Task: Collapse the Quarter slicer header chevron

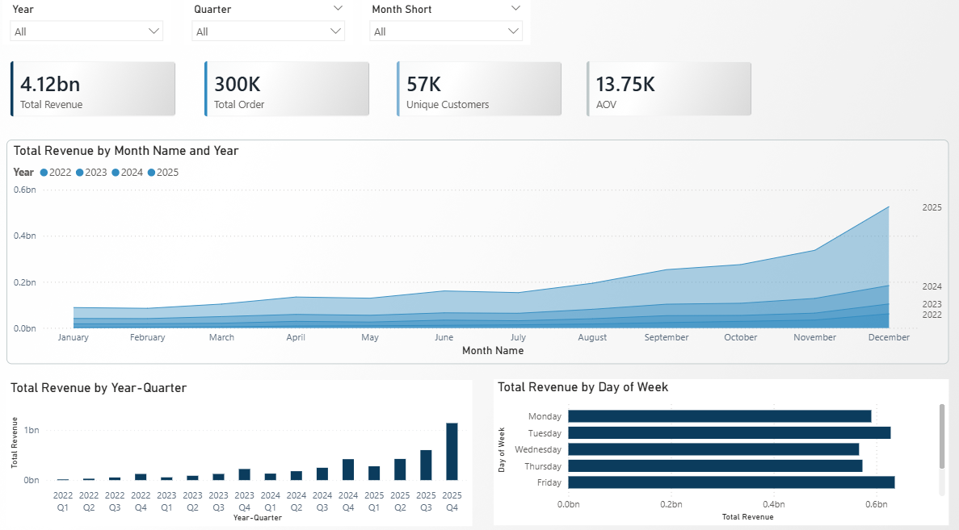Action: (338, 9)
